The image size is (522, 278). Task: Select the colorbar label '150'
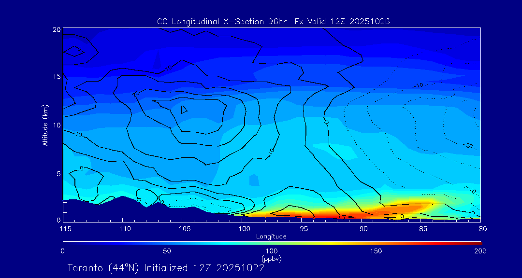[376, 251]
